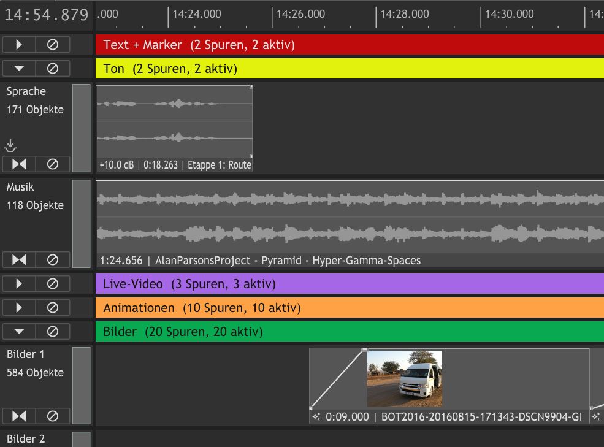Collapse the Ton track group

(x=19, y=69)
